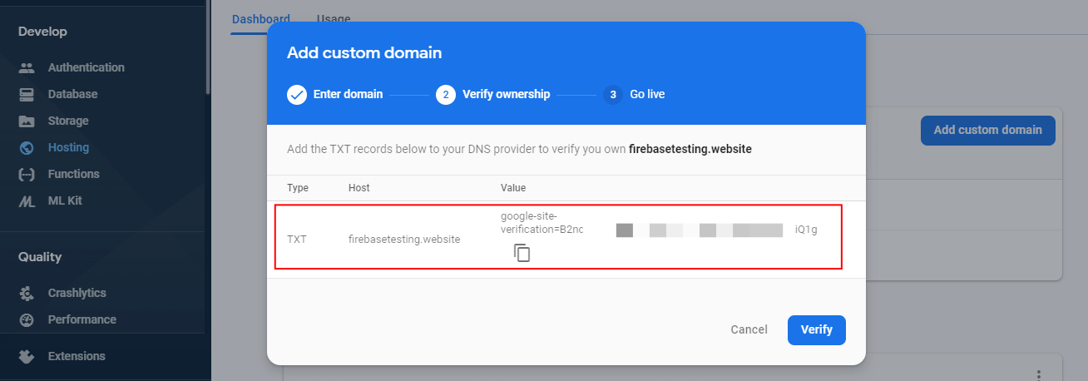This screenshot has width=1088, height=381.
Task: Click the Type column header
Action: [298, 188]
